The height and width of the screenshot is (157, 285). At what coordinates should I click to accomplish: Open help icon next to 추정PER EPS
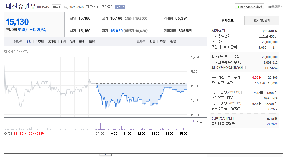[235, 98]
